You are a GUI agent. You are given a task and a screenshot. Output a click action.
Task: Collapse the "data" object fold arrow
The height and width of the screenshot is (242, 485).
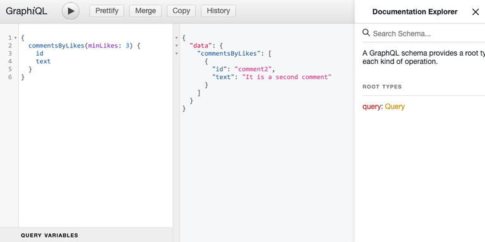click(x=177, y=45)
